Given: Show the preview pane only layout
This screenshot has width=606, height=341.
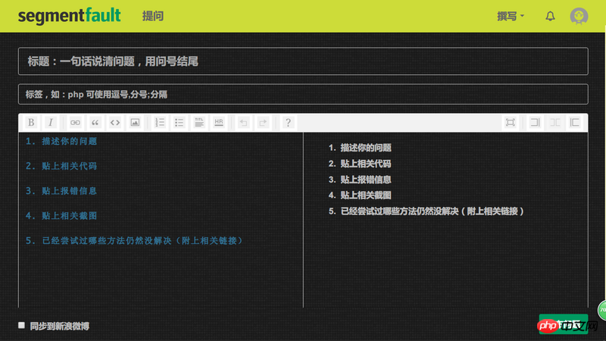Looking at the screenshot, I should tap(575, 123).
